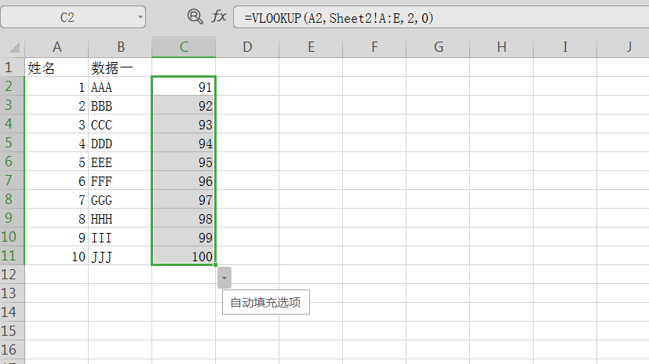This screenshot has width=649, height=364.
Task: Click cell B7 containing FFF
Action: (120, 180)
